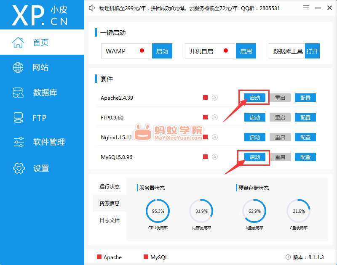Open FTP0.9.60 配置 settings

(x=305, y=117)
